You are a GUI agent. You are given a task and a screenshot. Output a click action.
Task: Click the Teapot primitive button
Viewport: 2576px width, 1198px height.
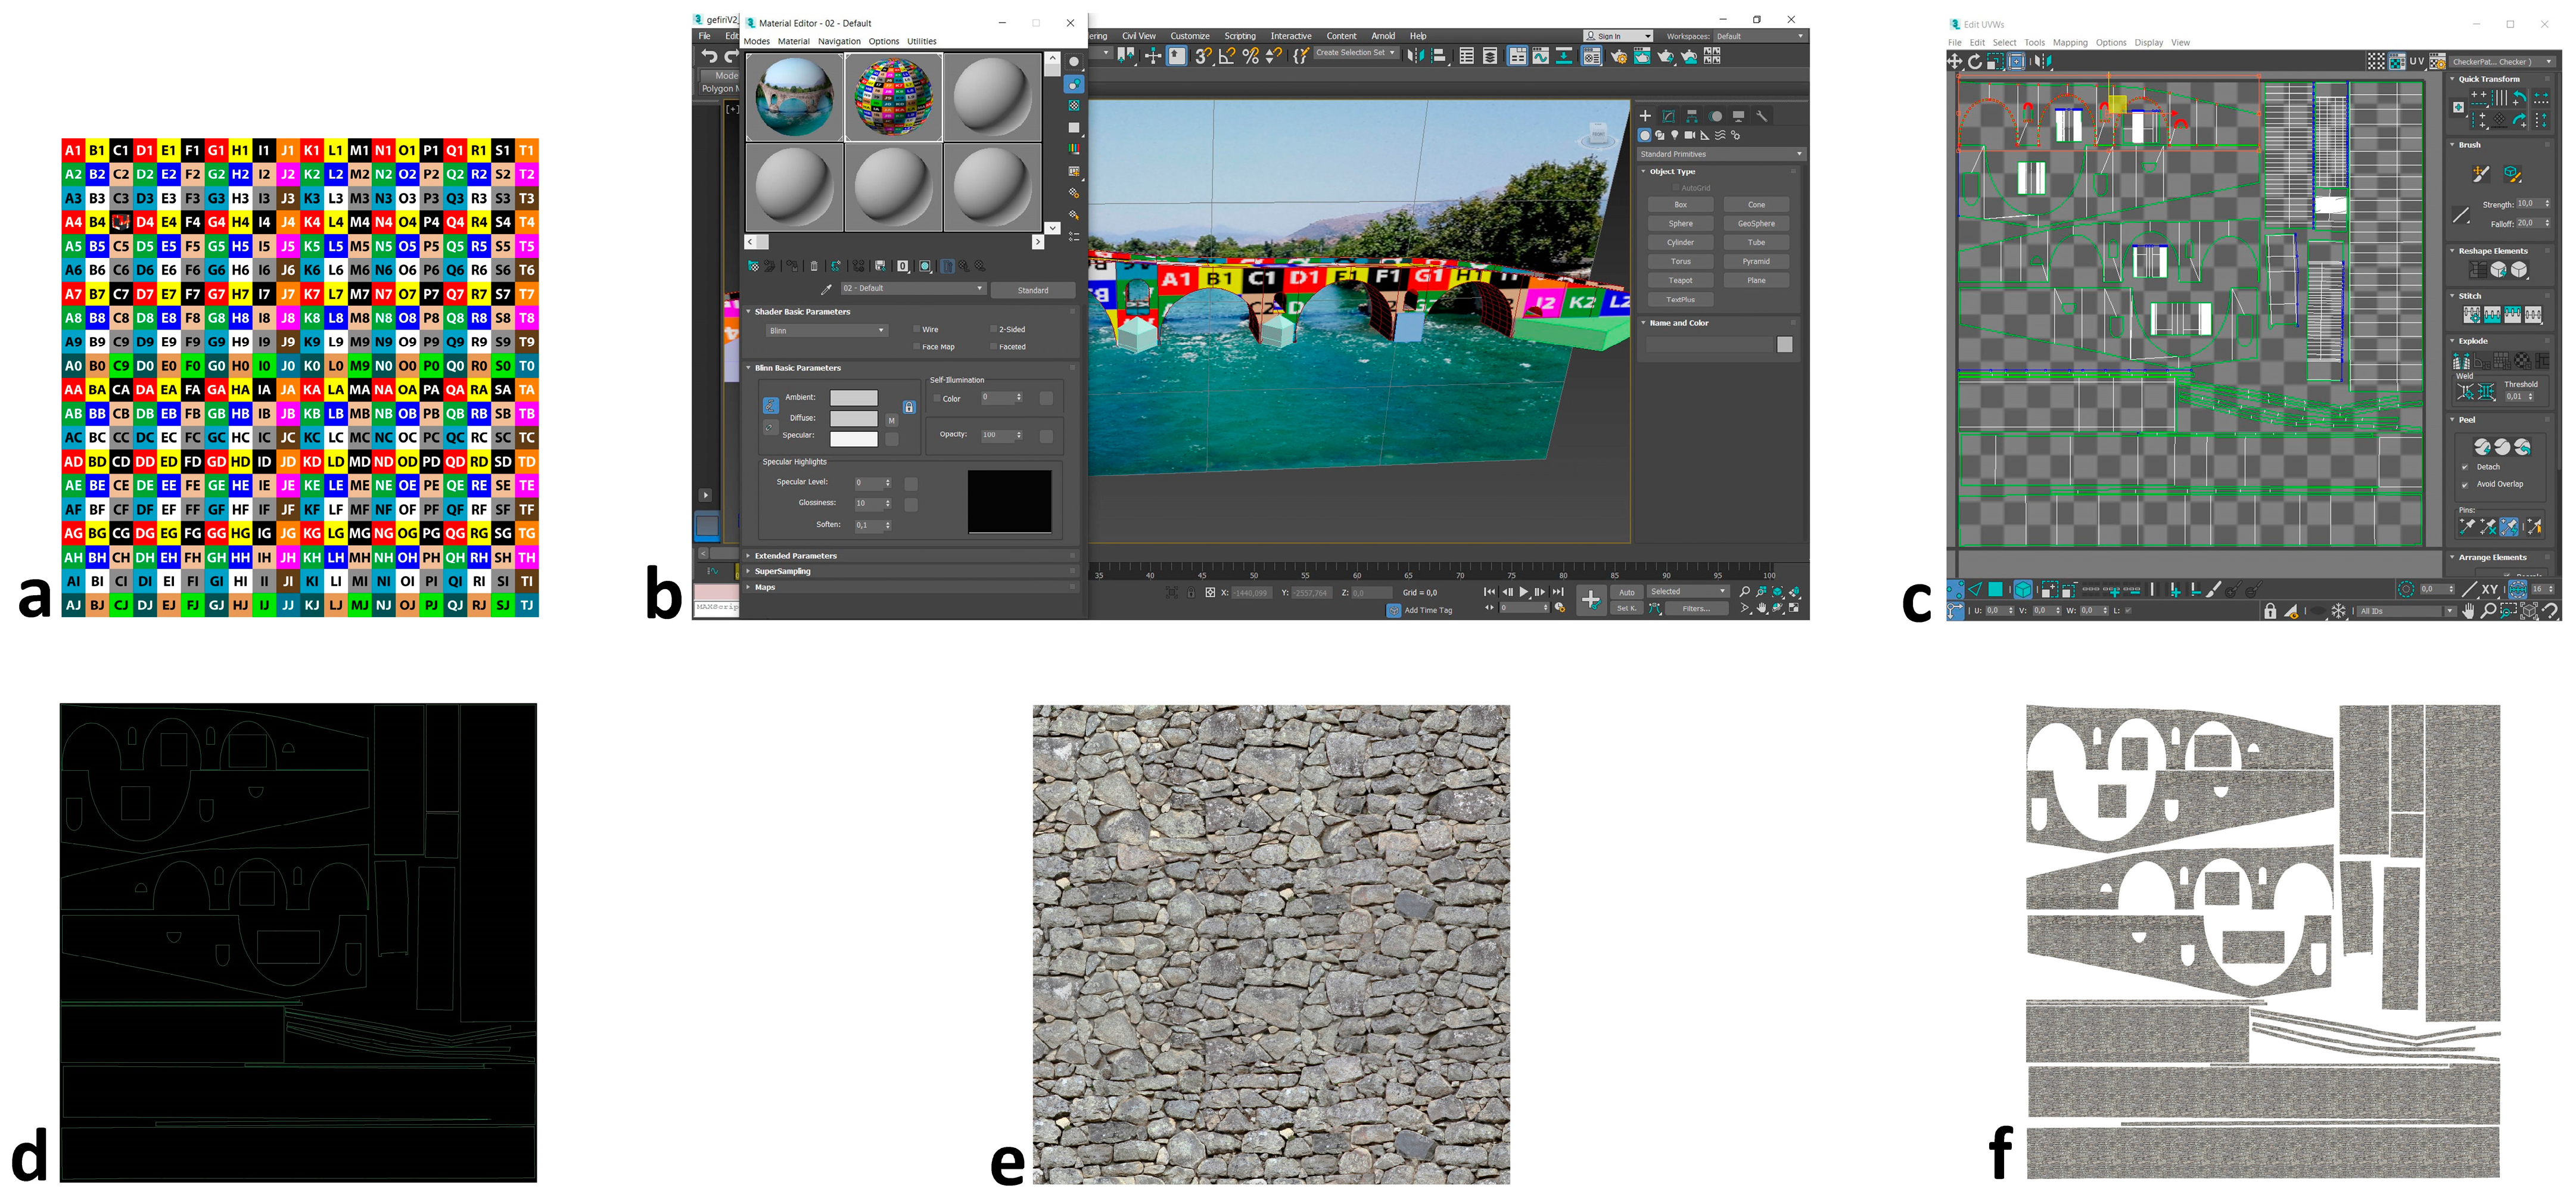[1680, 281]
